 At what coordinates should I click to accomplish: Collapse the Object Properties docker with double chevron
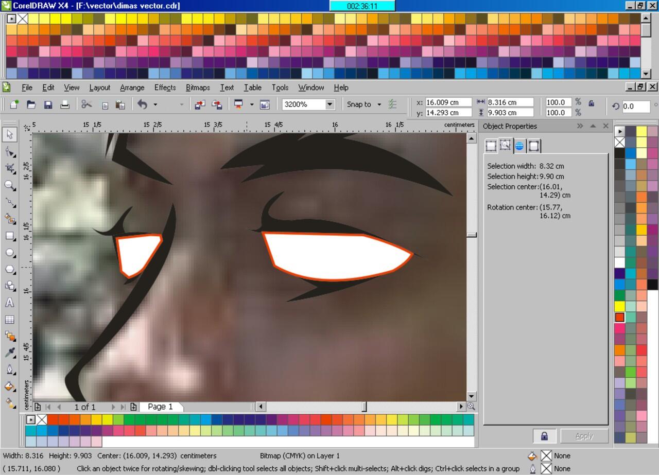[580, 126]
